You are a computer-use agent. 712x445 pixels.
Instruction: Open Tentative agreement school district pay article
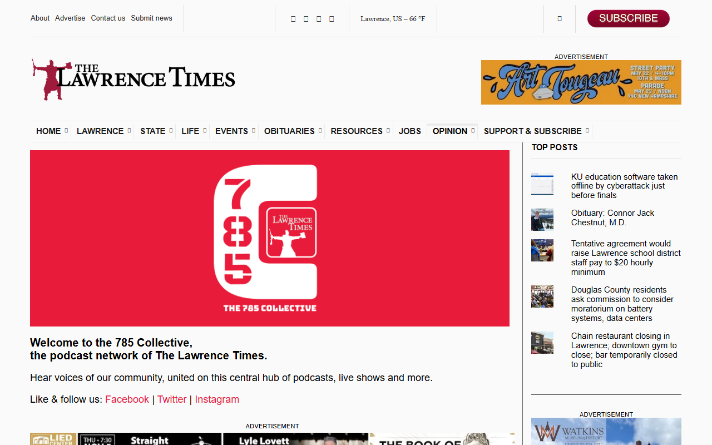coord(626,258)
